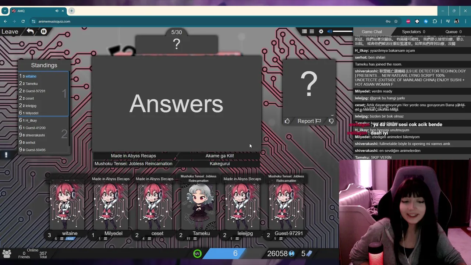Click Guest-97291 in the Standings list
The width and height of the screenshot is (471, 265).
pyautogui.click(x=35, y=91)
